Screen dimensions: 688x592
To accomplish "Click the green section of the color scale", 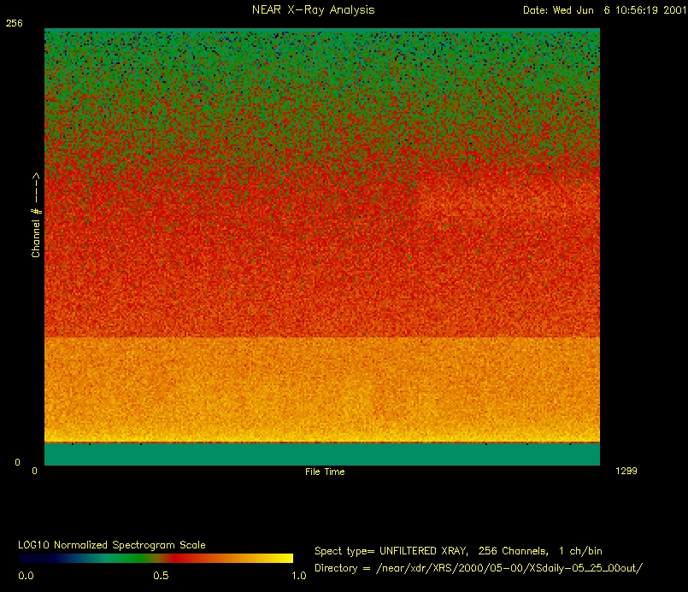I will 111,558.
